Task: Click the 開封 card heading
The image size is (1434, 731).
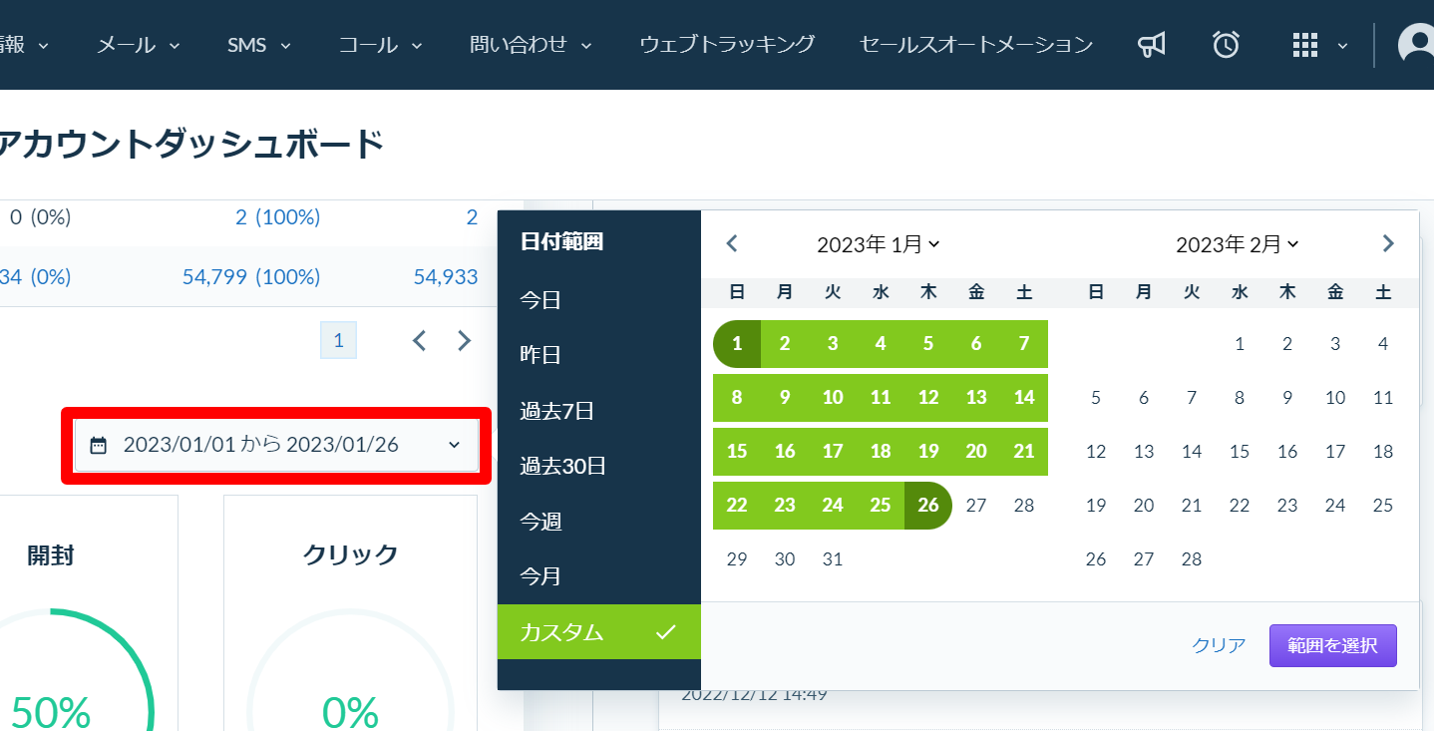Action: tap(51, 555)
